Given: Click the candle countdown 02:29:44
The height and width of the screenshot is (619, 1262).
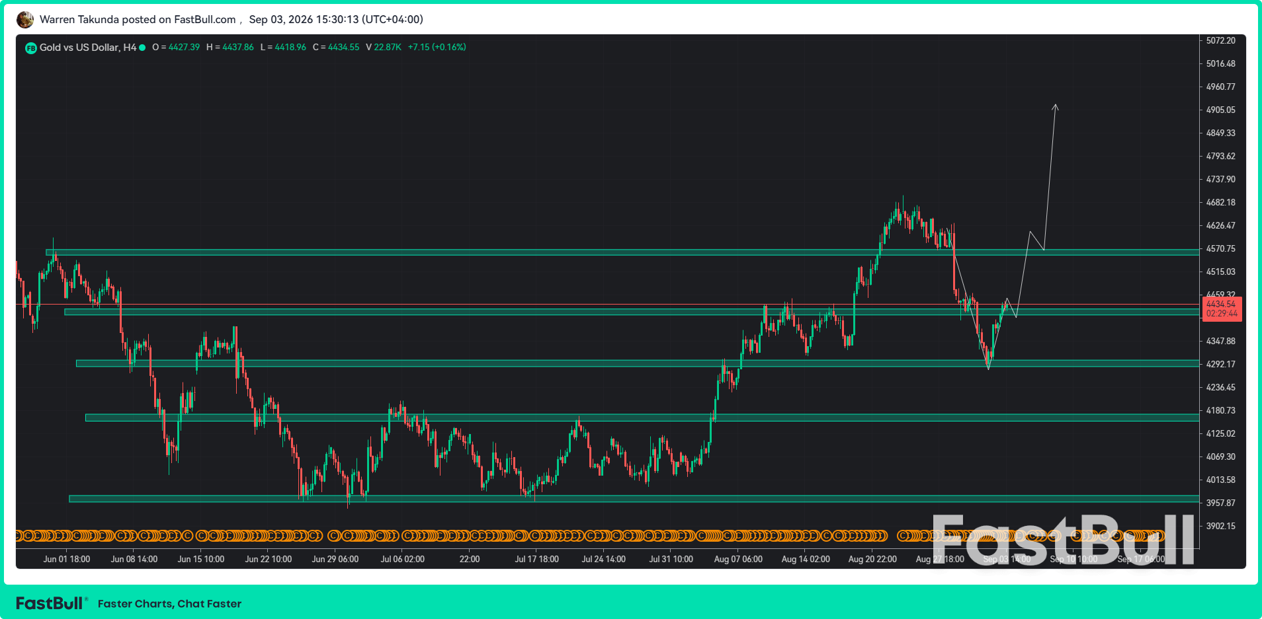Looking at the screenshot, I should (x=1222, y=314).
